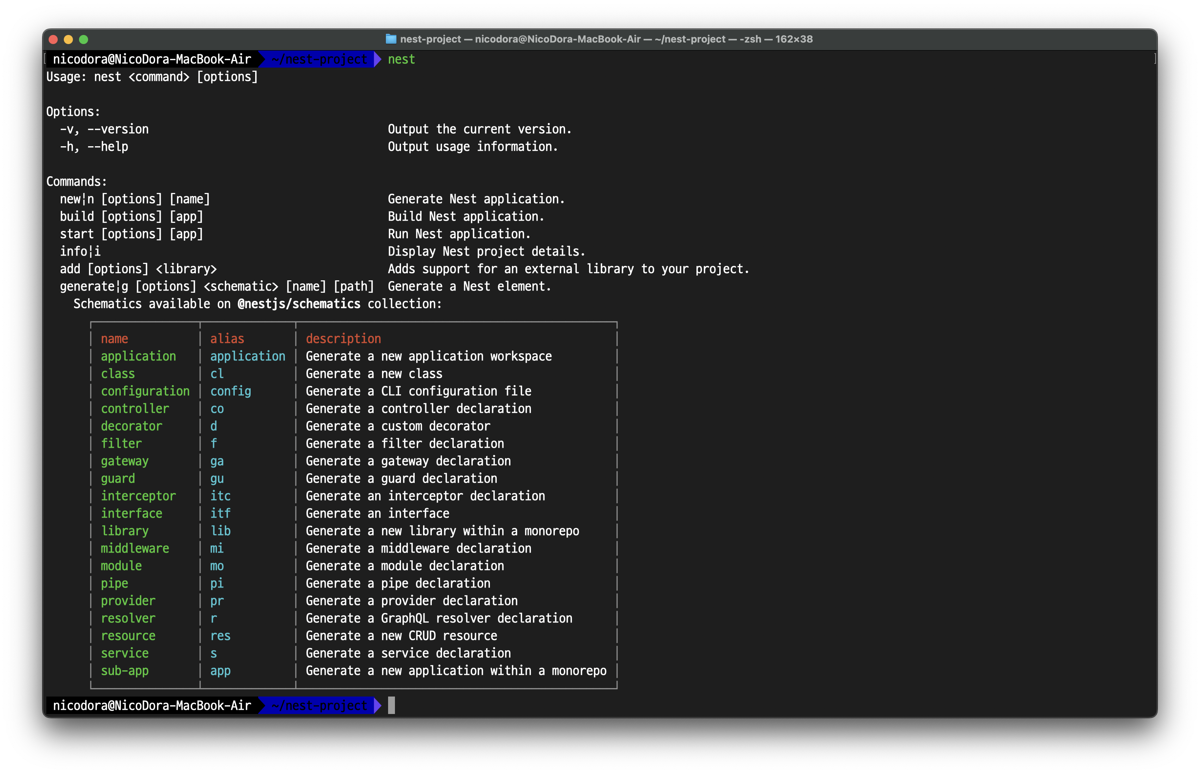Click the '-h, --help' option text
Screen dimensions: 1200x774
(x=94, y=147)
